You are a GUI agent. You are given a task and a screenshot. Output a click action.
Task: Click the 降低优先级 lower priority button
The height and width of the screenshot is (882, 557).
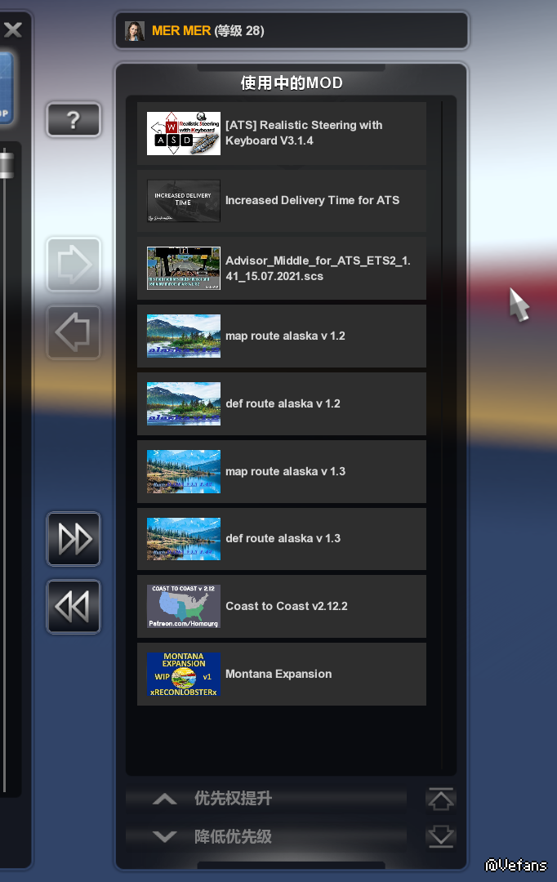point(266,836)
